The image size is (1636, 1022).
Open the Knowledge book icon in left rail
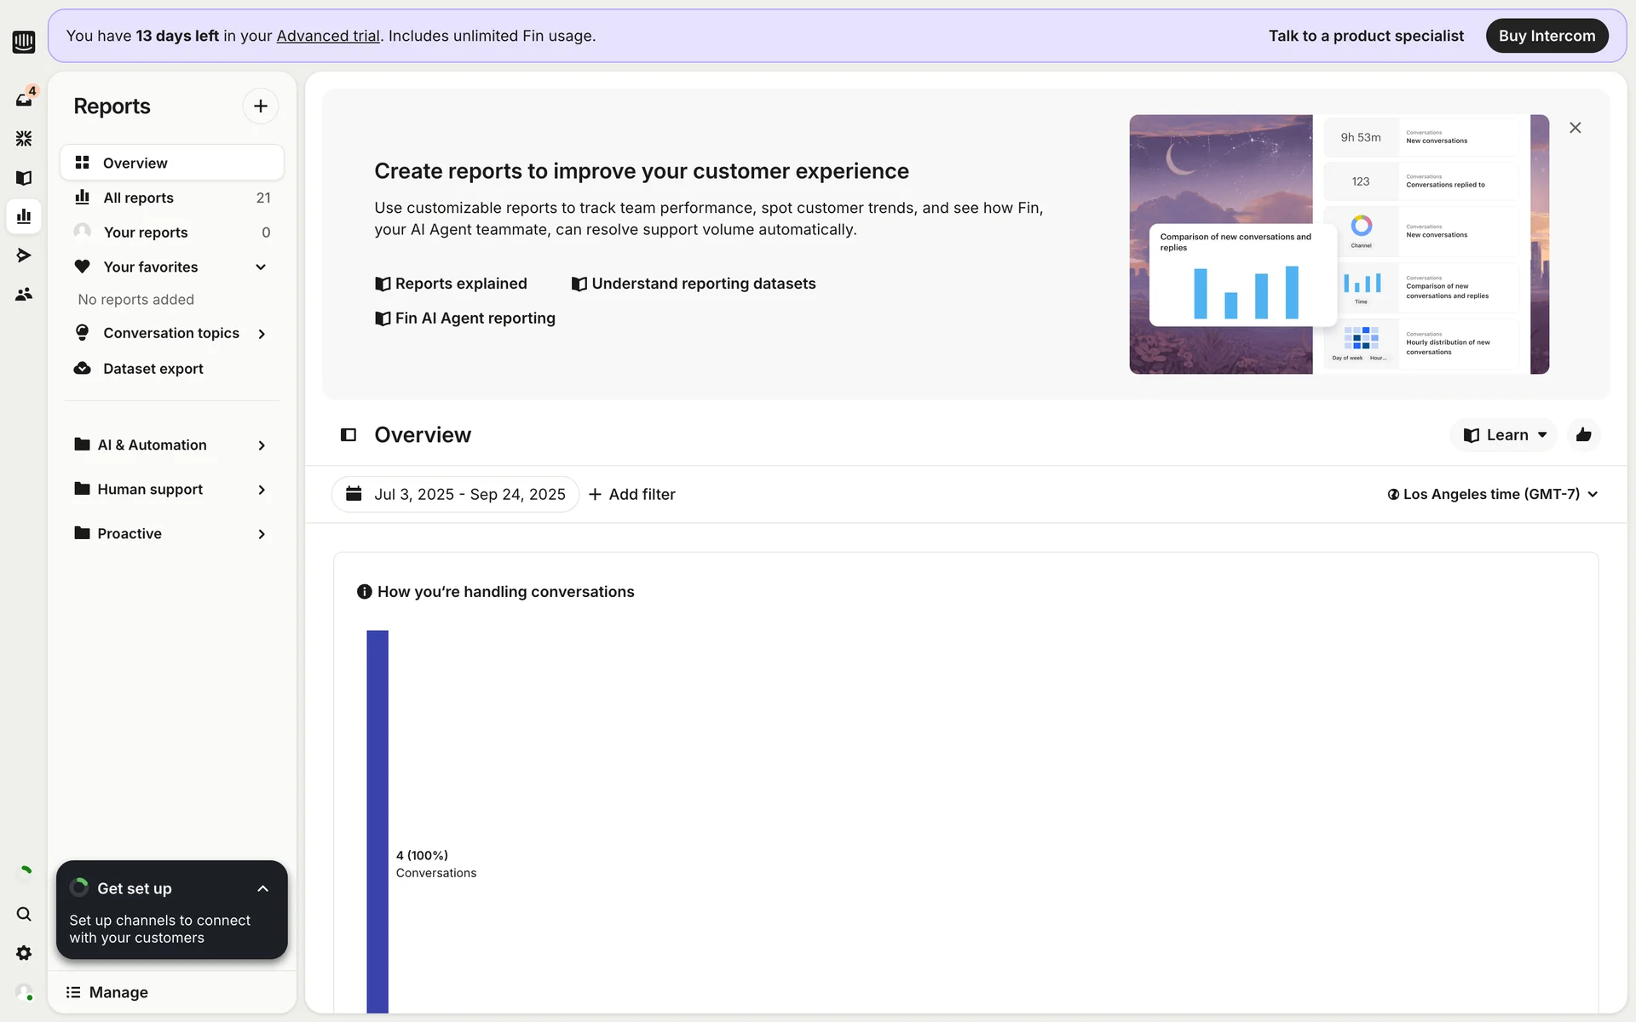(24, 177)
